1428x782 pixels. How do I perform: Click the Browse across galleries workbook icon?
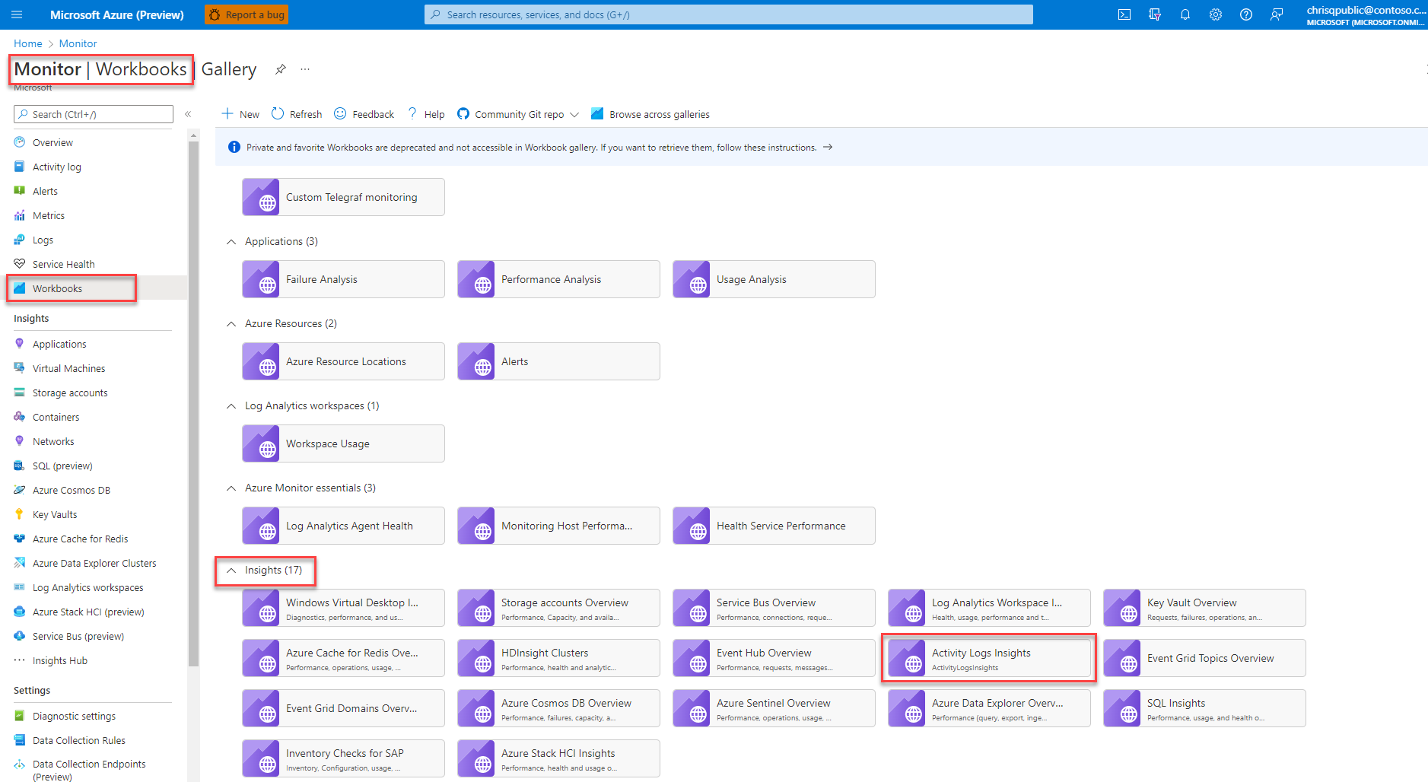[597, 114]
